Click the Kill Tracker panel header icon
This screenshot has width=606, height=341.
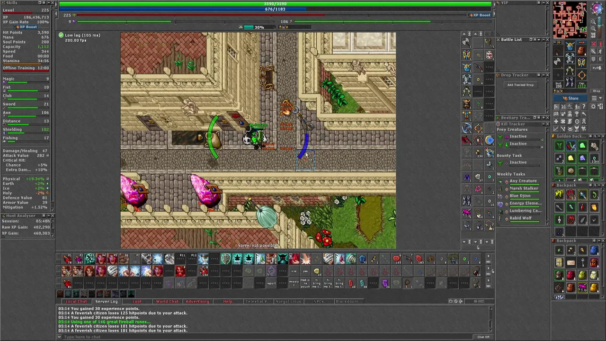tap(498, 124)
